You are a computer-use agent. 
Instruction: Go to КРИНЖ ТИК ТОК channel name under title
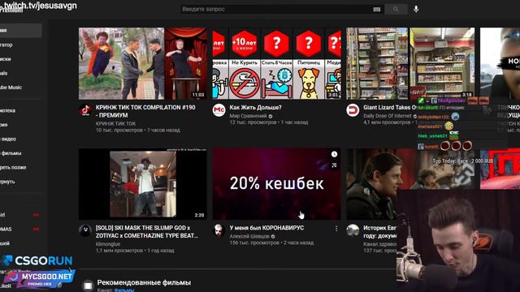tap(115, 123)
